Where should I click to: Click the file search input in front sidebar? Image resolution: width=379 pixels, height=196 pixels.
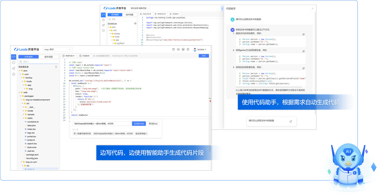tap(39, 62)
